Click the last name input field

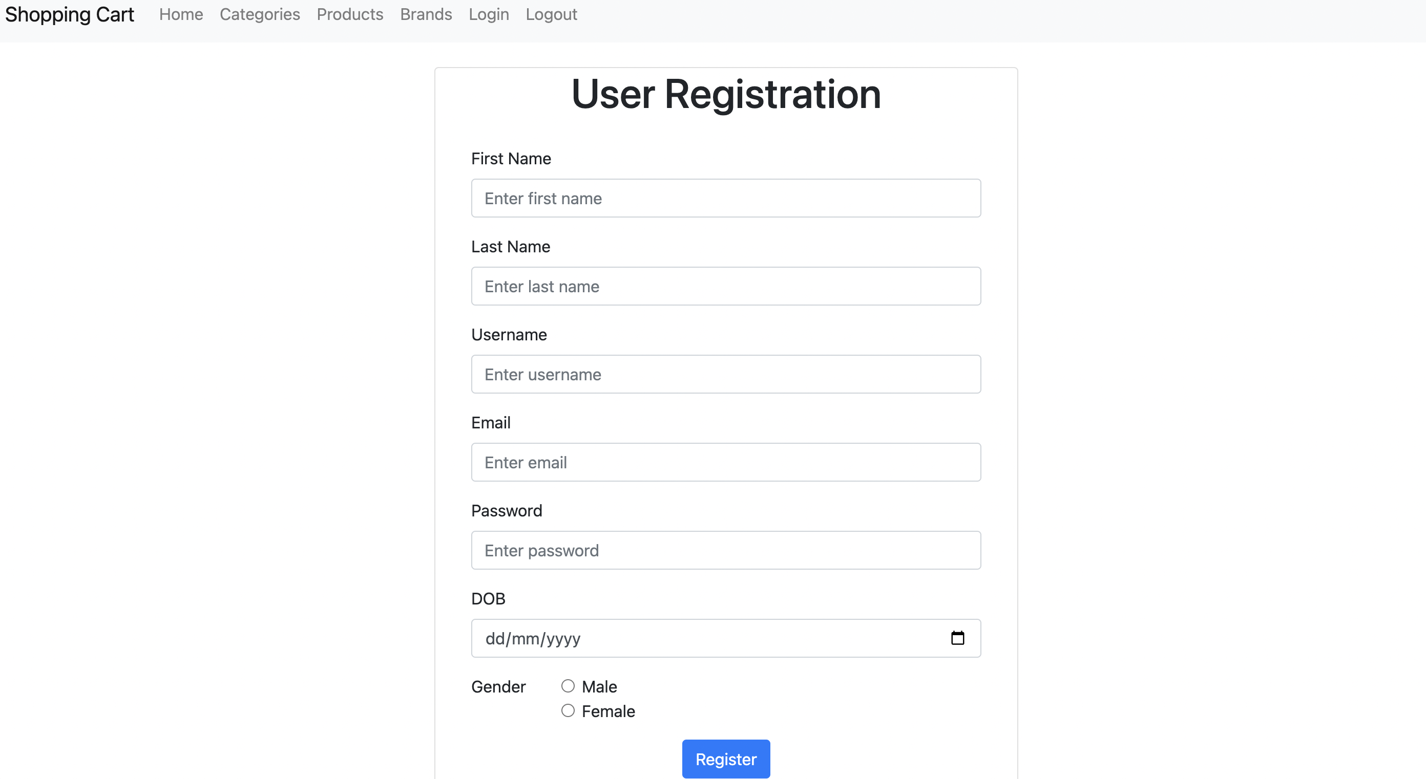(x=726, y=286)
